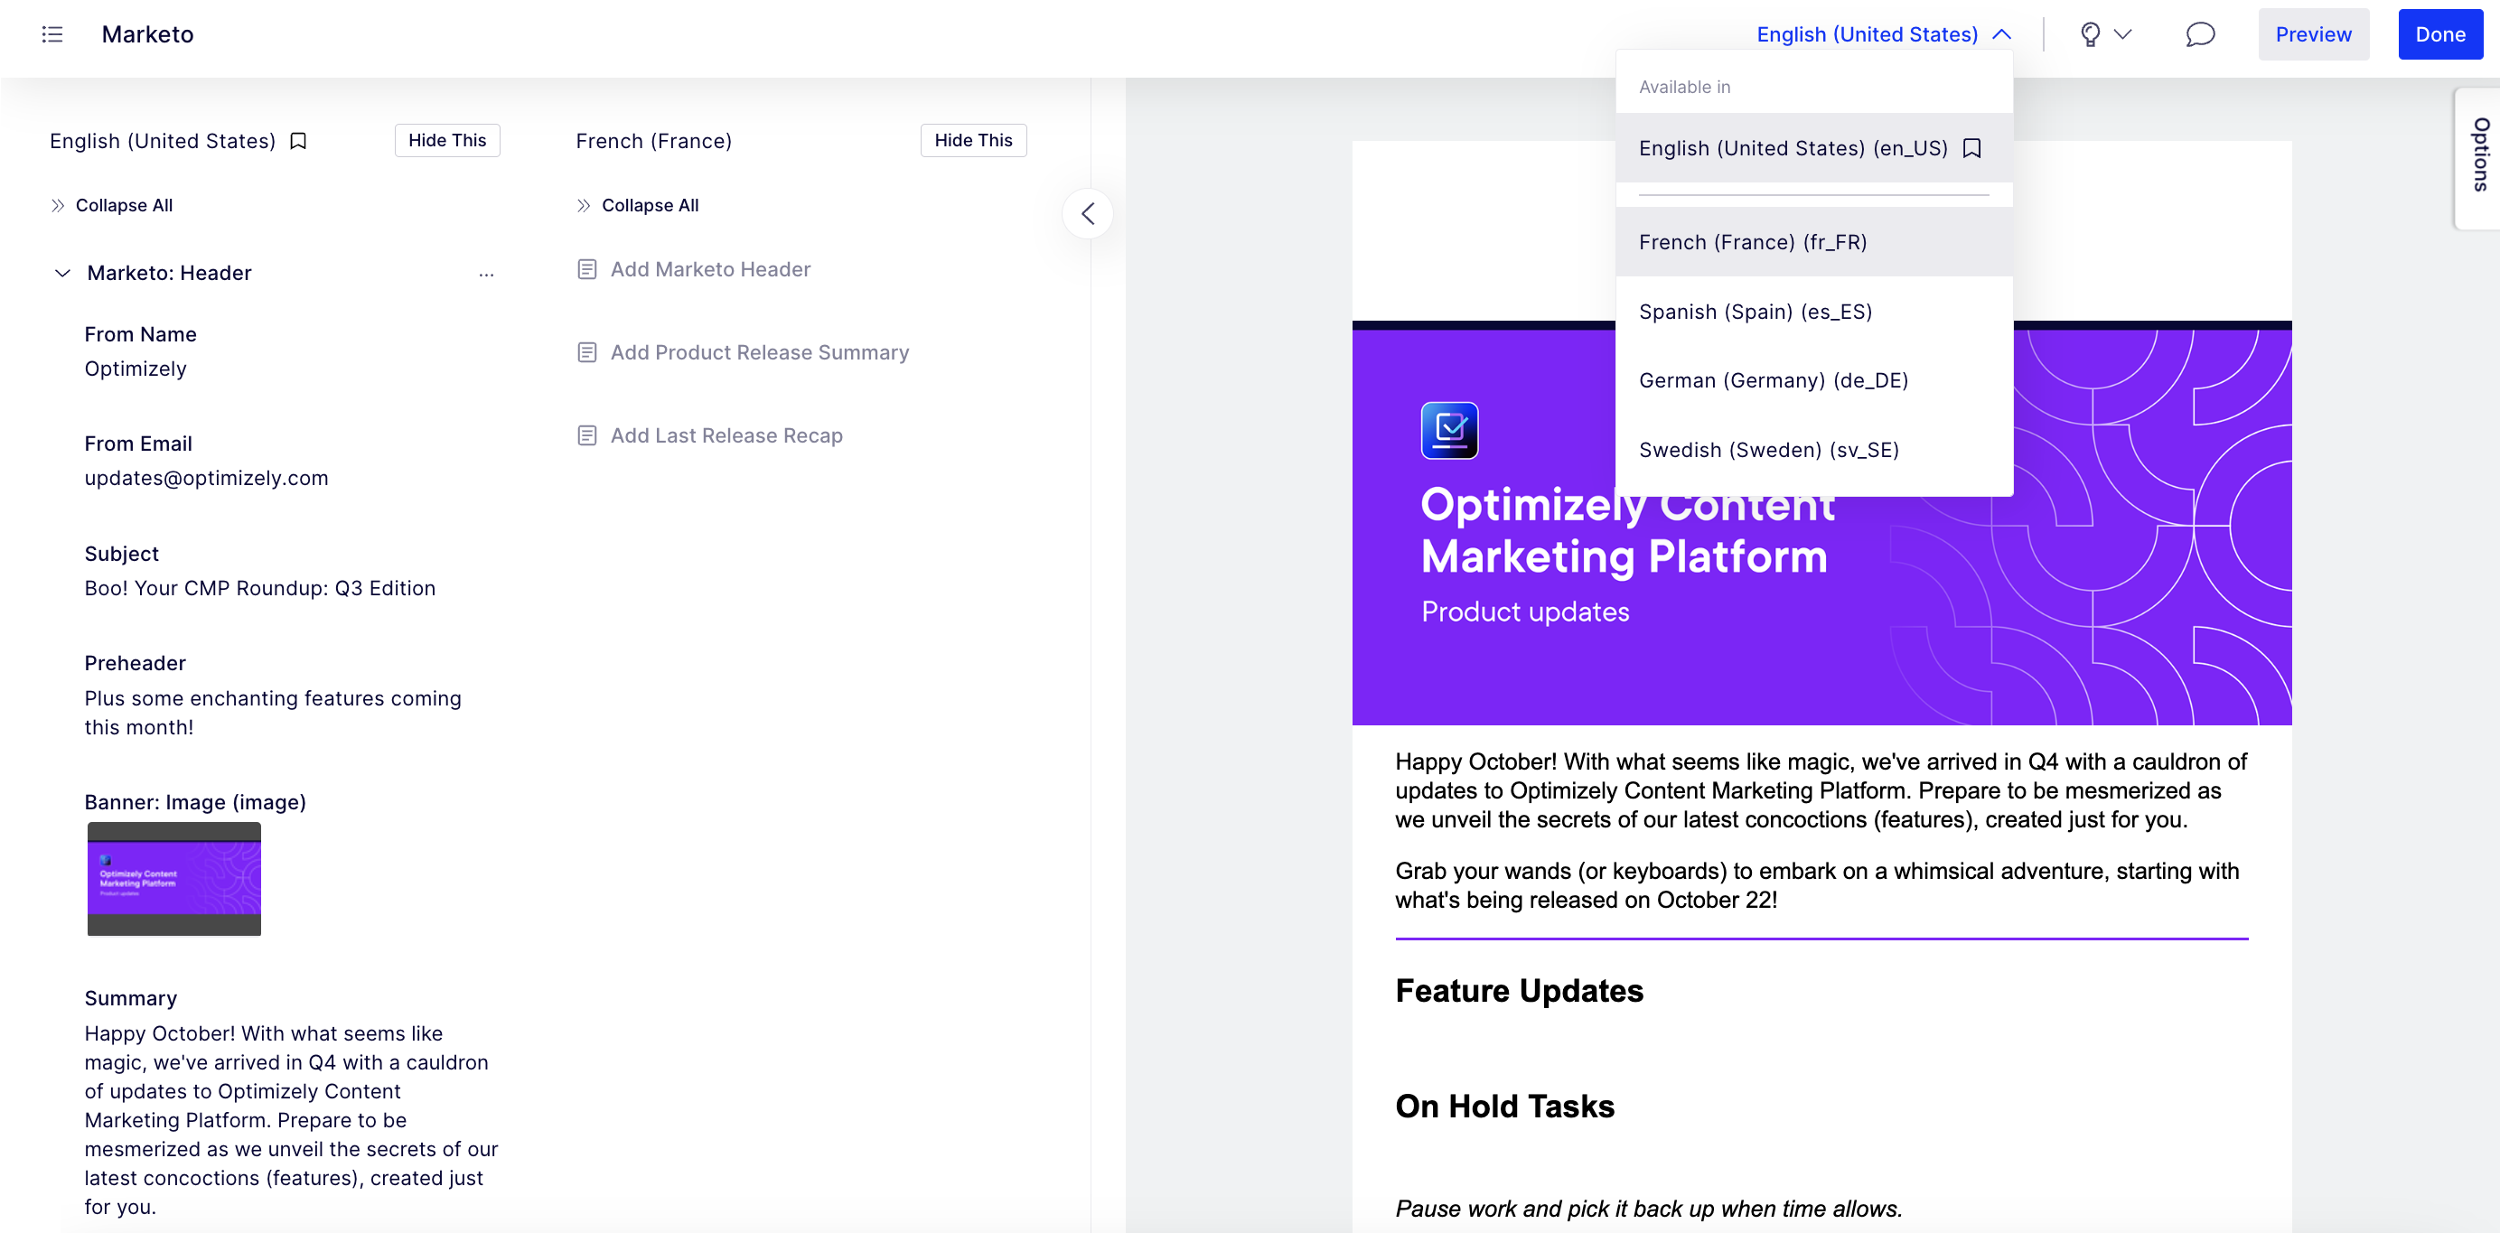Screen dimensions: 2500x1233
Task: Click the italic Pause work and pick it back up line
Action: pyautogui.click(x=1649, y=1209)
